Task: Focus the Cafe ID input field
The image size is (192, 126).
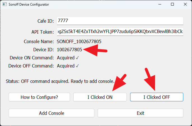Action: (120, 21)
